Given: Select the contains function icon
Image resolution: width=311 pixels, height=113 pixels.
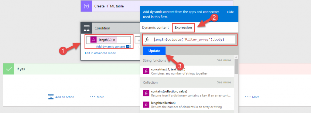Looking at the screenshot, I should pos(146,93).
